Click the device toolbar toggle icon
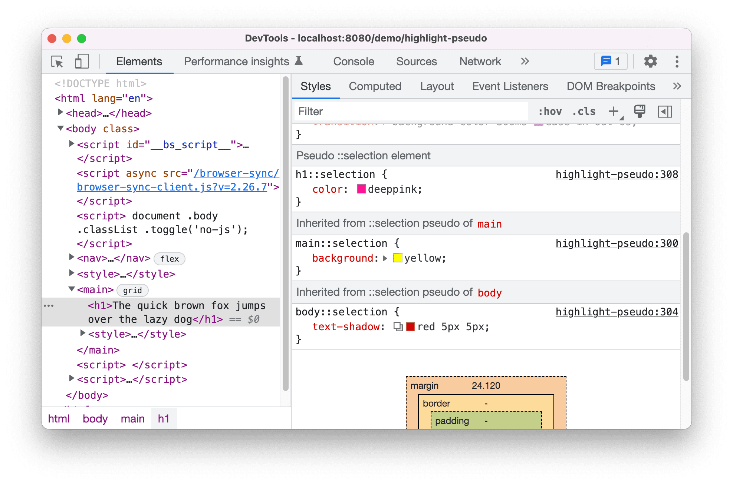The width and height of the screenshot is (733, 484). coord(79,60)
